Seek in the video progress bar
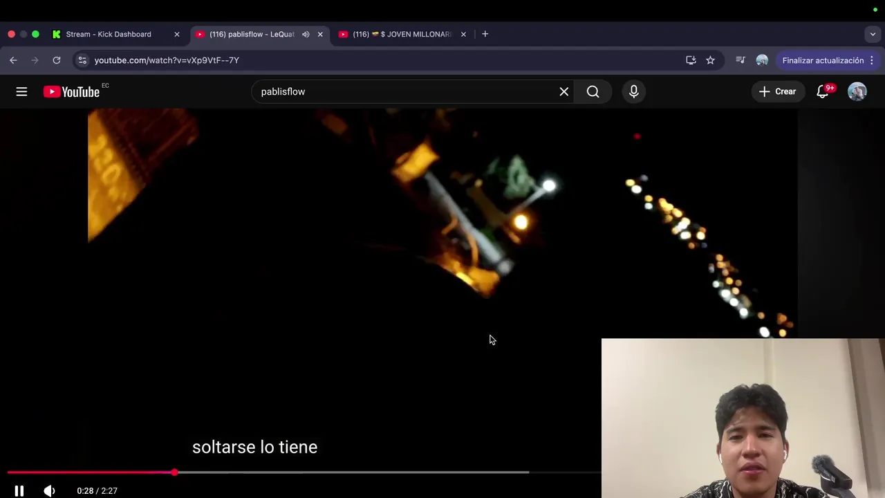The width and height of the screenshot is (885, 498). tap(304, 472)
